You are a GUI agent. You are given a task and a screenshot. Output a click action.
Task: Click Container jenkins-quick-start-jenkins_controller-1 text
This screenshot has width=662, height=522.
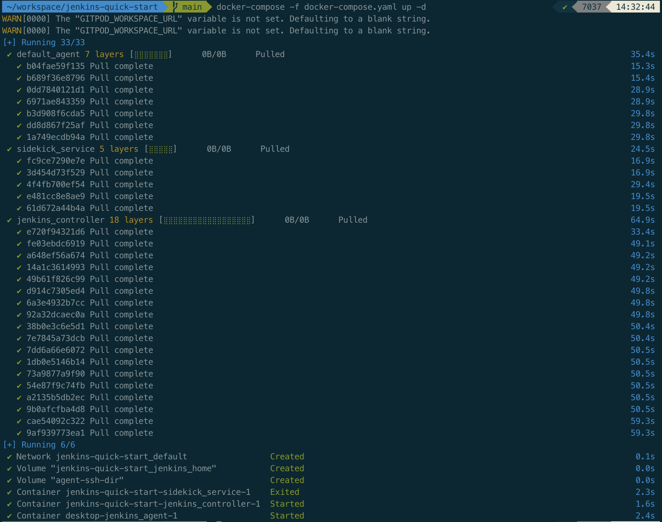(x=139, y=504)
